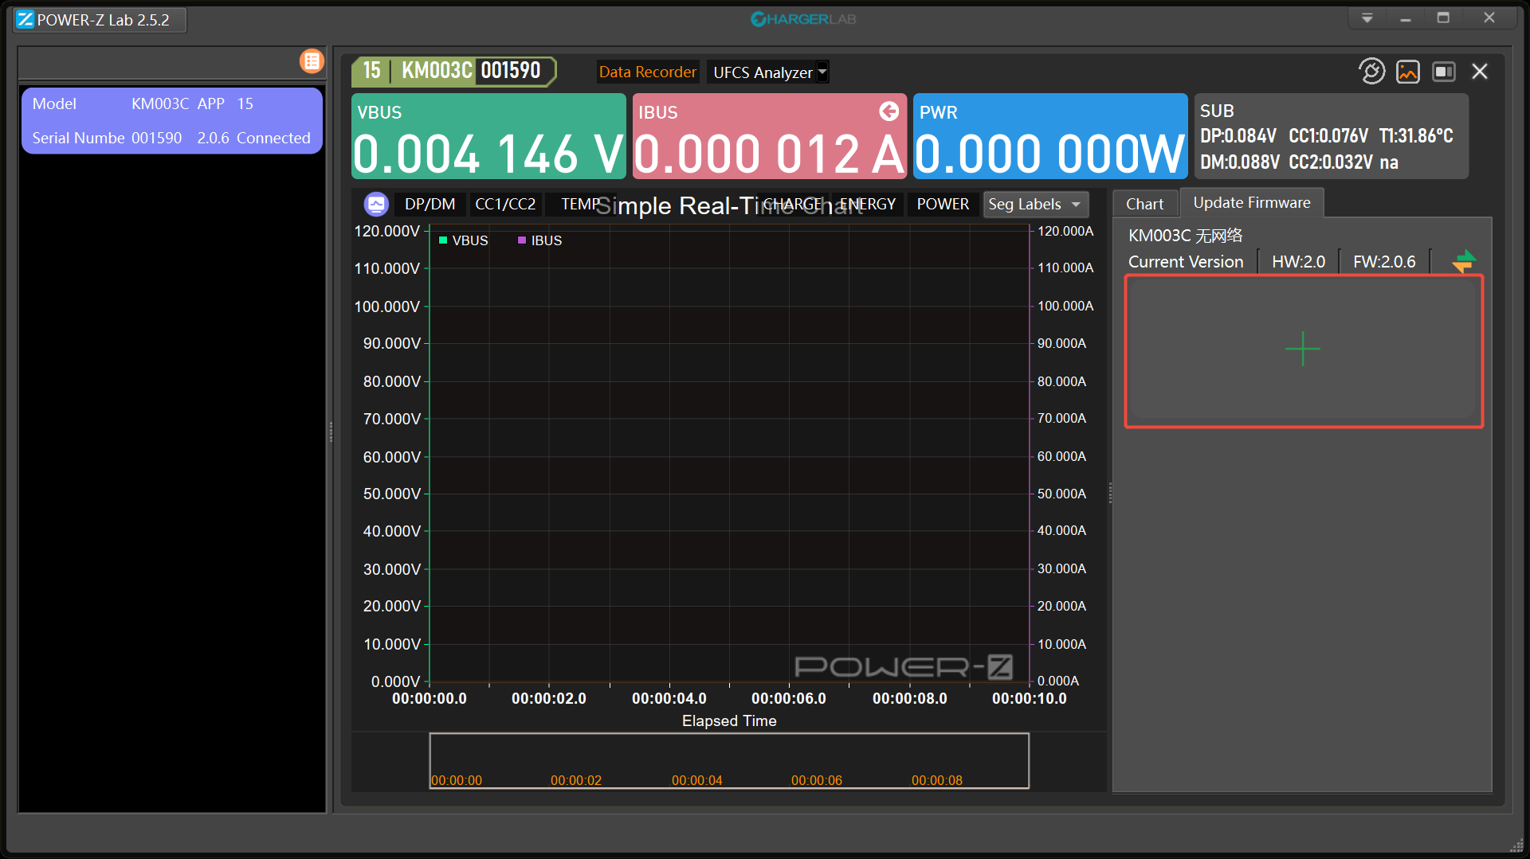Click the 00:00:06 marker in range selector
Viewport: 1530px width, 859px height.
[817, 780]
